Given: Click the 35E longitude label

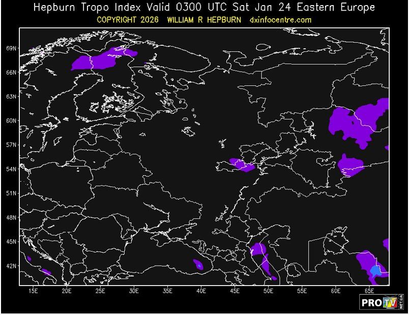Looking at the screenshot, I should (x=167, y=291).
